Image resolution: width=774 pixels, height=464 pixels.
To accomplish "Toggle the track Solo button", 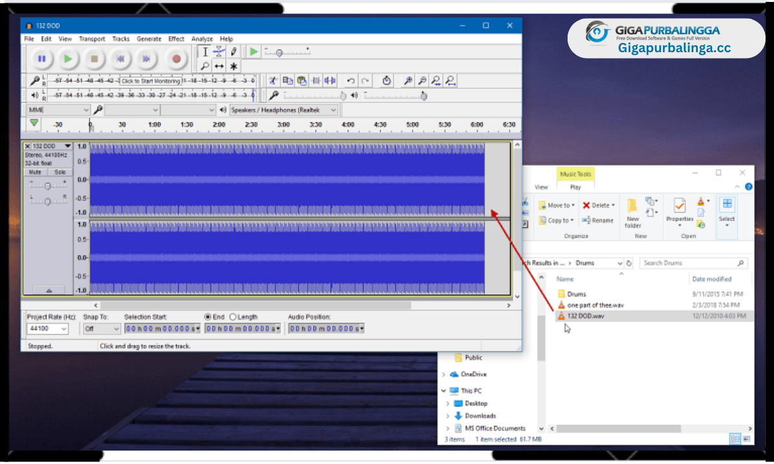I will tap(60, 172).
